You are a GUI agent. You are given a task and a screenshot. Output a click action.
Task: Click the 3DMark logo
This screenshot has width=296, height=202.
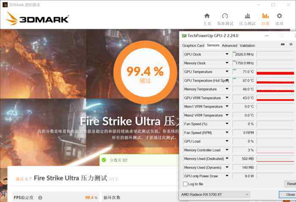(37, 19)
